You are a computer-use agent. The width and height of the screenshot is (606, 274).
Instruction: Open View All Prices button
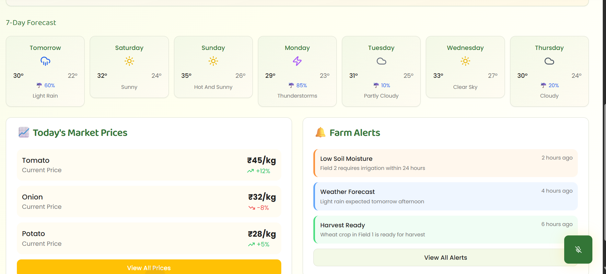coord(149,267)
